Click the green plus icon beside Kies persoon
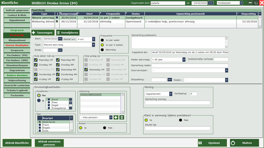 point(116,117)
